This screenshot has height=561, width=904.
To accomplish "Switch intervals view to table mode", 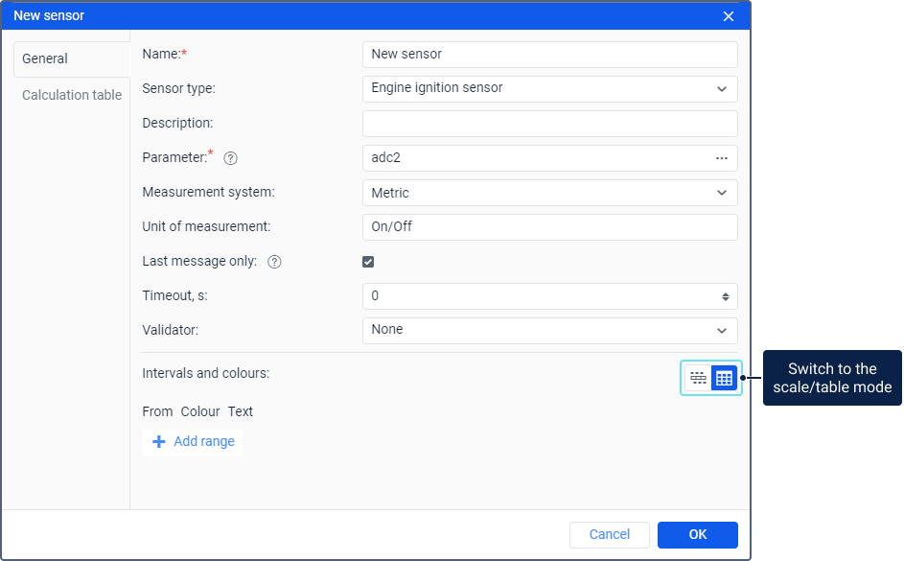I will point(725,378).
